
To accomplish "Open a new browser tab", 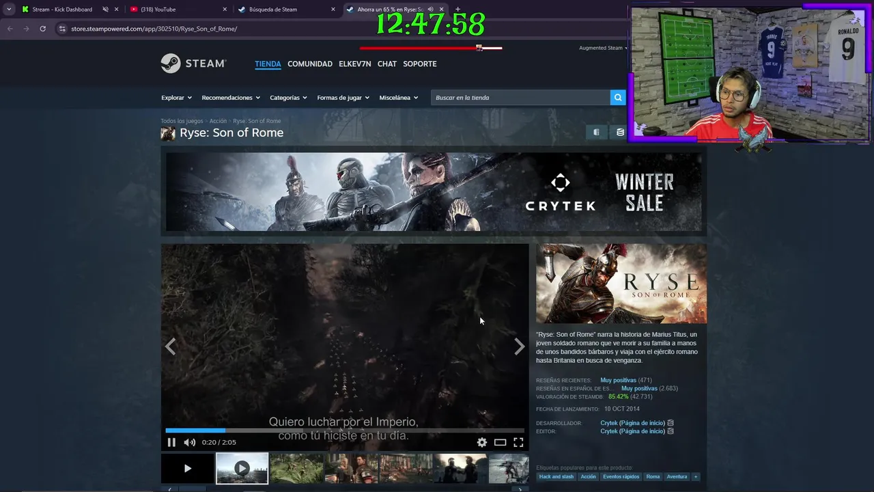I will [x=457, y=9].
